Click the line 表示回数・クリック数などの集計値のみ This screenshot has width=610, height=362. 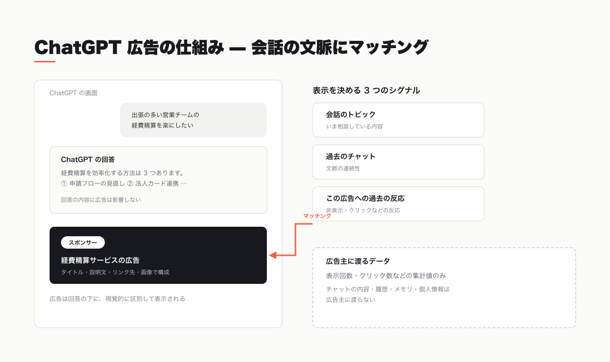(x=386, y=276)
